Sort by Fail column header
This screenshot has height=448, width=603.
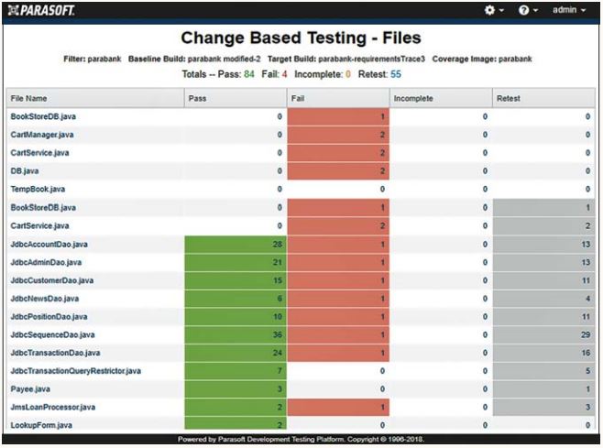tap(298, 98)
